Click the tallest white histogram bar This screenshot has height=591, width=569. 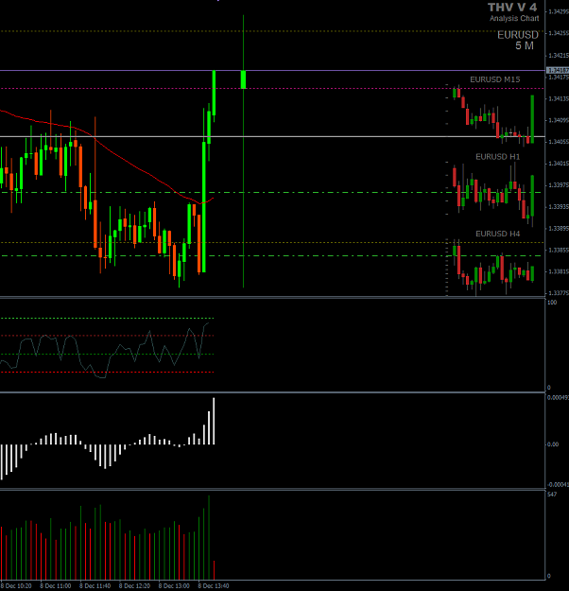[x=214, y=421]
